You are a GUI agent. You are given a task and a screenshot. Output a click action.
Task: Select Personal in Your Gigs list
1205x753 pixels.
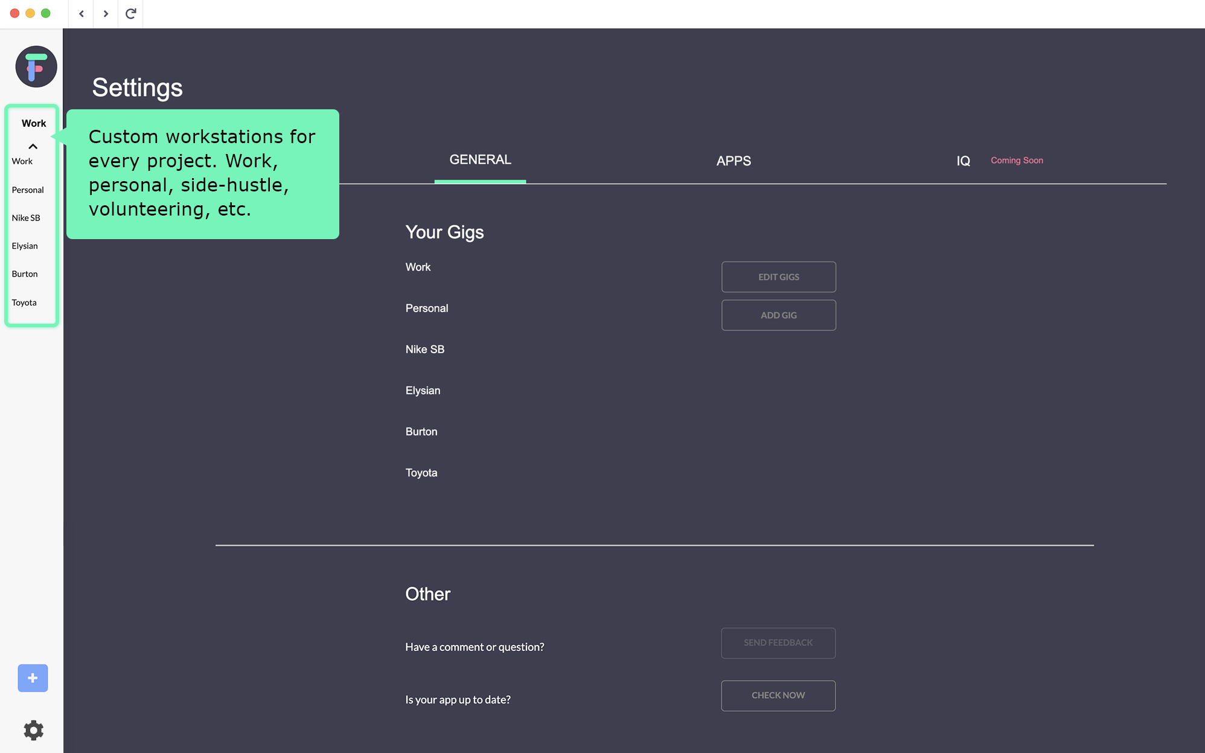tap(427, 308)
